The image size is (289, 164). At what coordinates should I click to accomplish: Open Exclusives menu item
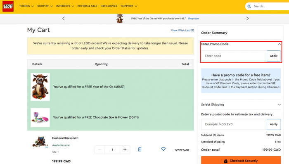point(109,6)
